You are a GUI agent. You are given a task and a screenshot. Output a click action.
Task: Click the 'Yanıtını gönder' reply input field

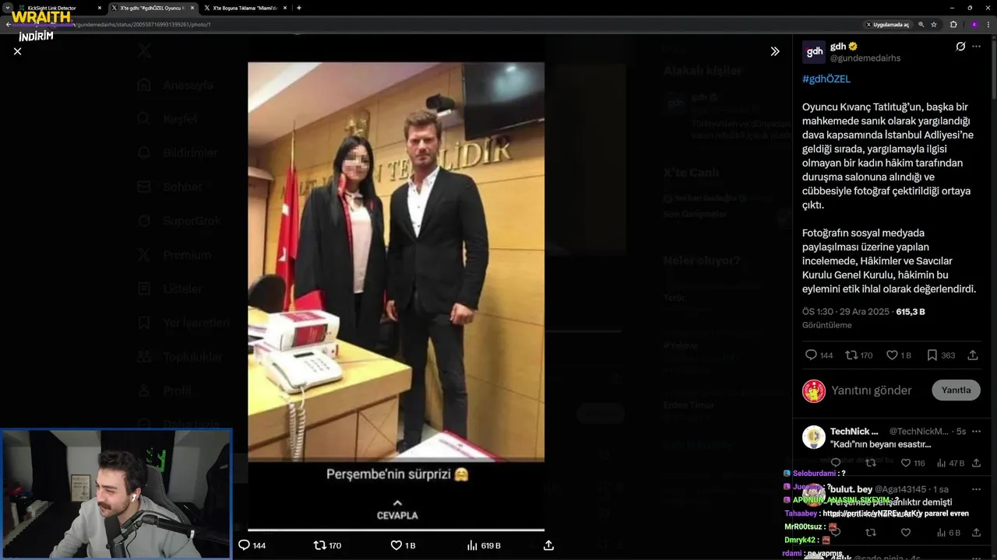tap(872, 390)
